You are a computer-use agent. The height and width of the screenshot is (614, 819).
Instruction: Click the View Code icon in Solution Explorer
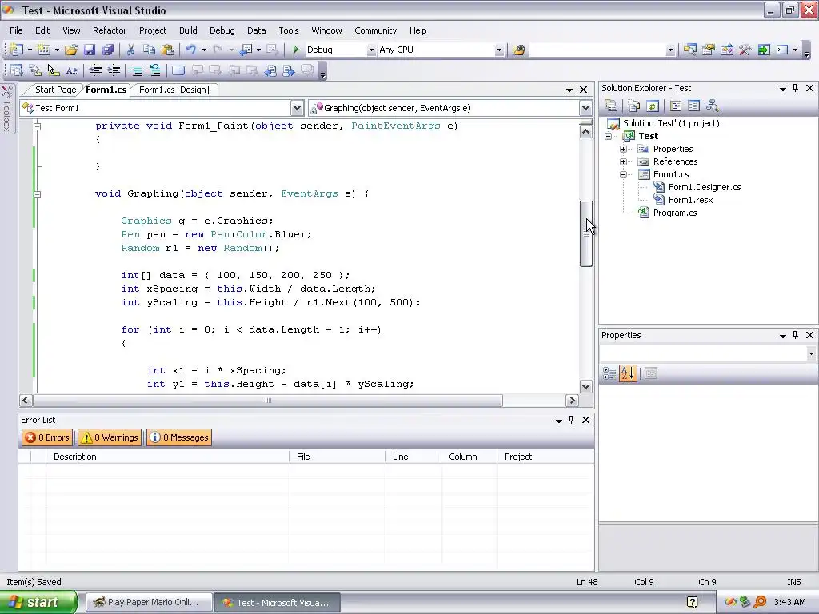click(x=676, y=106)
